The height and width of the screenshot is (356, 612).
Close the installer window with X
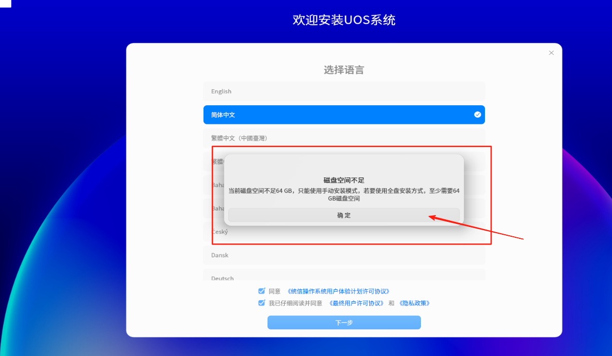[551, 53]
